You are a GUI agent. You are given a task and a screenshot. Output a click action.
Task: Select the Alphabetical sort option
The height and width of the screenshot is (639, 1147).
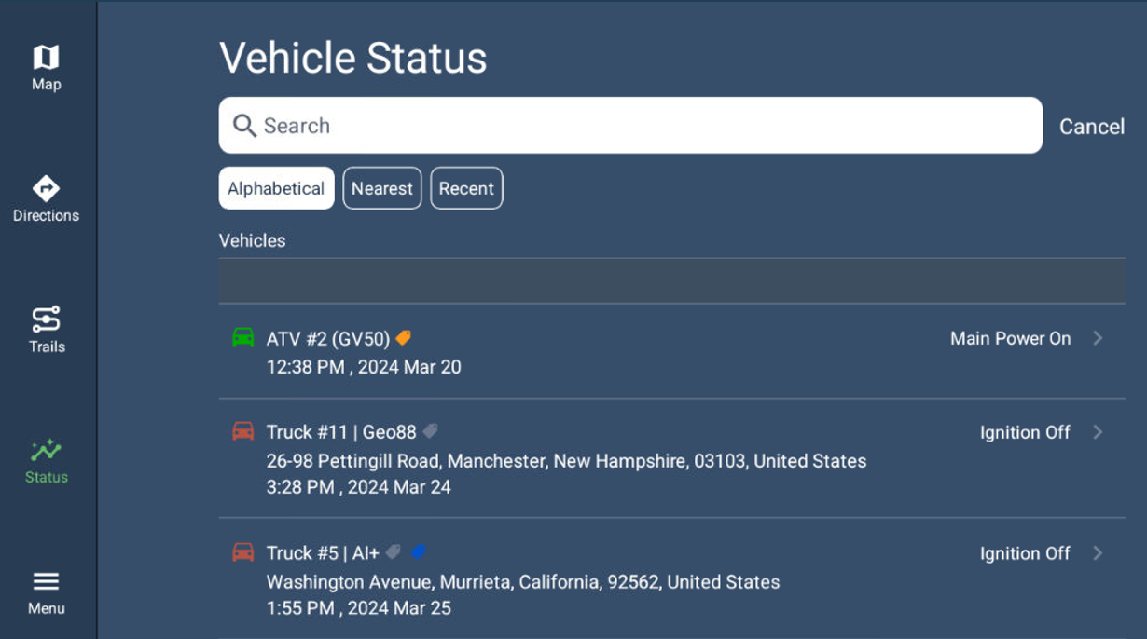(x=276, y=187)
